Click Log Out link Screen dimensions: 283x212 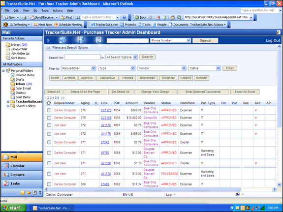point(273,41)
